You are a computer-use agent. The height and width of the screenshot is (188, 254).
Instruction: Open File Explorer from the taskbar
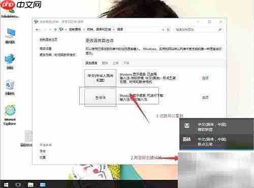point(30,184)
